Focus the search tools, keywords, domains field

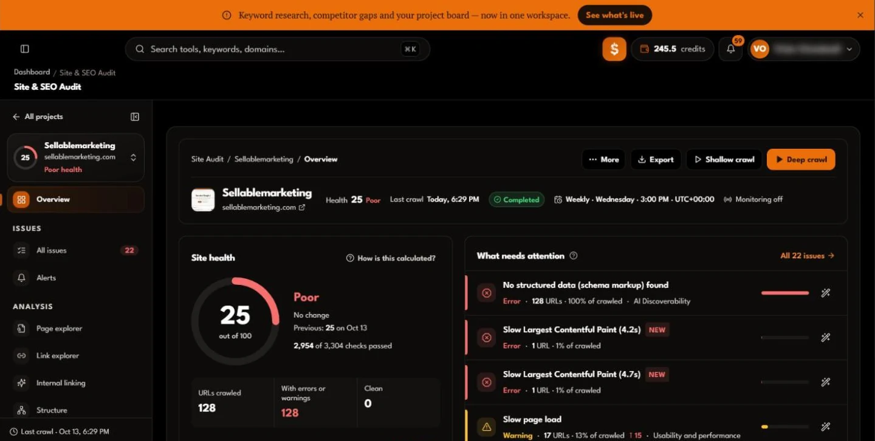[278, 49]
